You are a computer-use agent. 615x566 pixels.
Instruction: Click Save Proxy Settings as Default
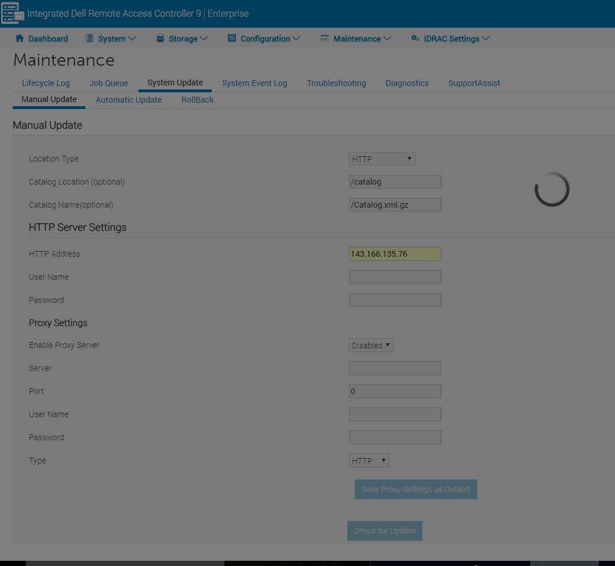(415, 489)
